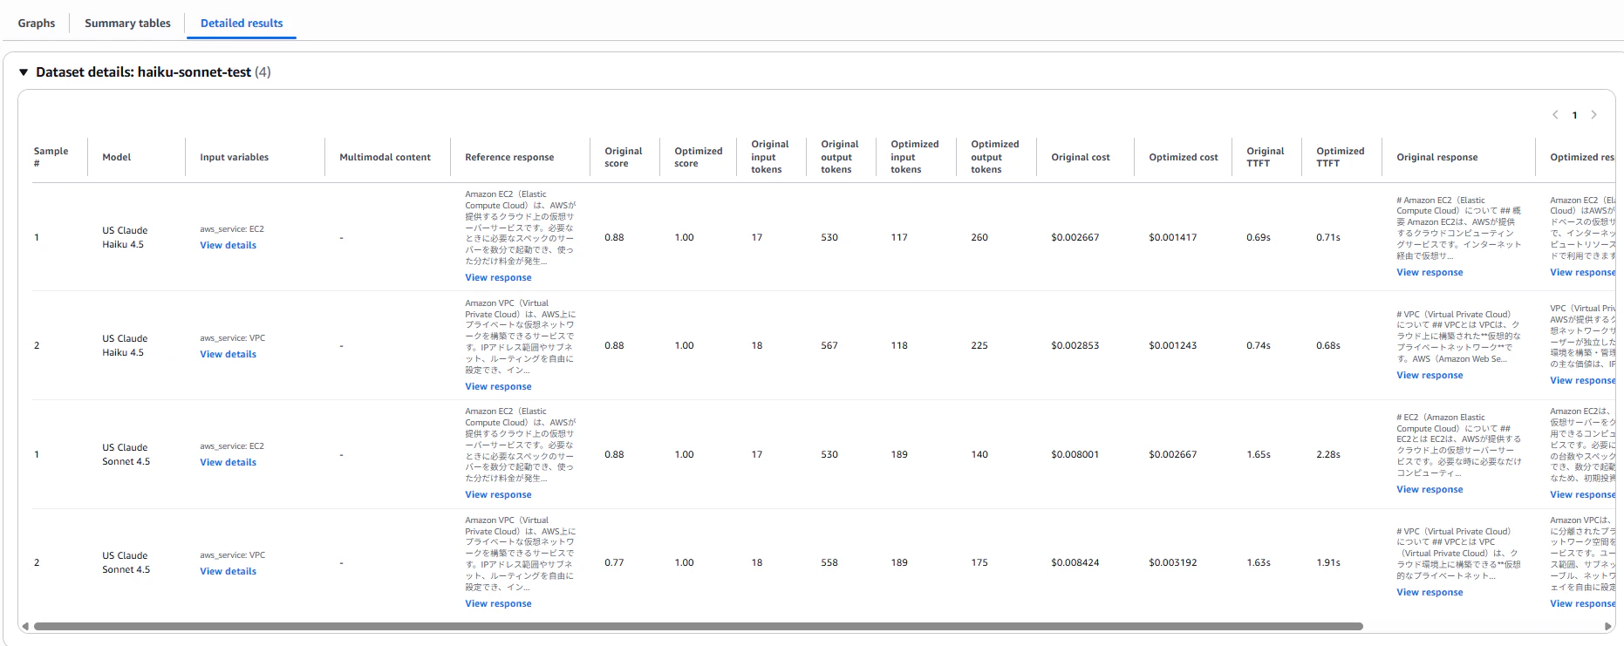Click the optimized input tokens 117 cell

[899, 237]
